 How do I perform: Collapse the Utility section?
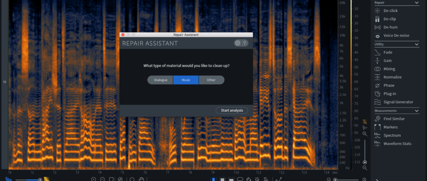(x=417, y=44)
